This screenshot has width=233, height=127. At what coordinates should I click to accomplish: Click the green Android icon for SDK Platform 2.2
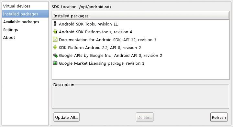tap(55, 47)
